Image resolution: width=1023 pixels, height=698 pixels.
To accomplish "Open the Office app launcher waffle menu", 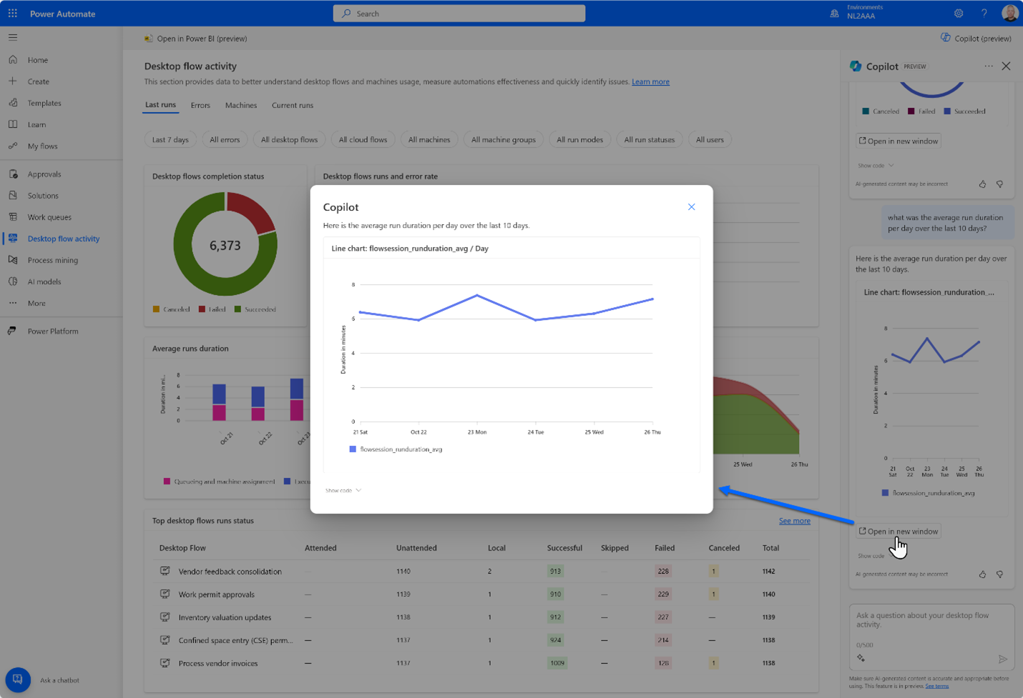I will [x=12, y=12].
